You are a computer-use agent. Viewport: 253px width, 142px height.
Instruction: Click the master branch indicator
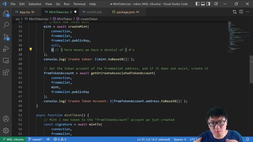[x=35, y=139]
